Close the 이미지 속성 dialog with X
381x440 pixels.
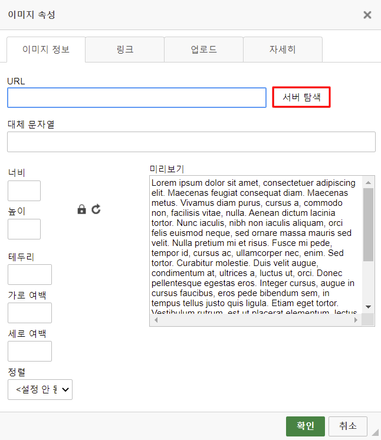(x=367, y=15)
